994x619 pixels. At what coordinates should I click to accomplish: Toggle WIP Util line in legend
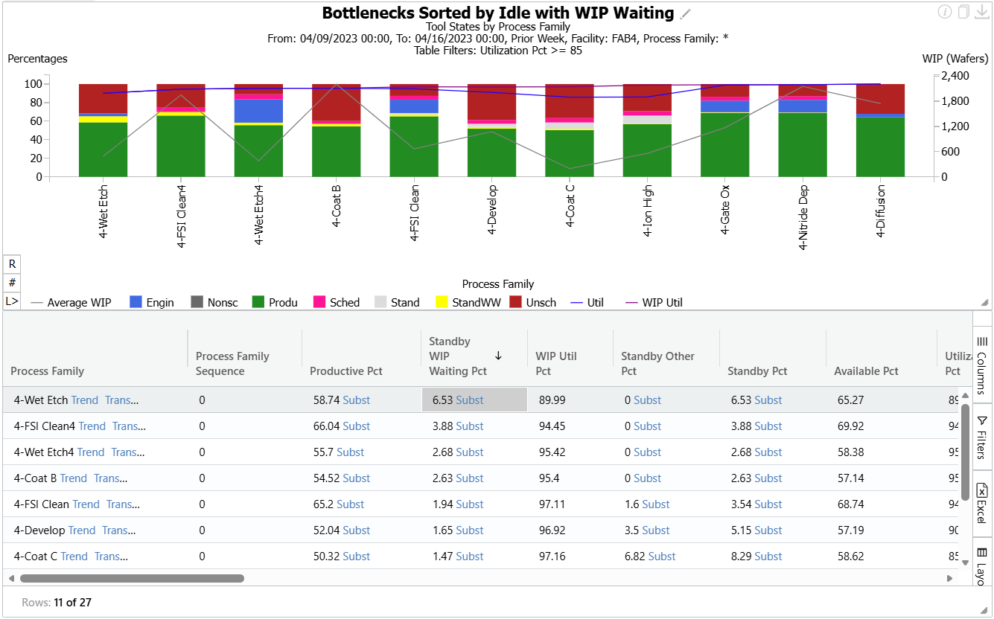(x=653, y=302)
